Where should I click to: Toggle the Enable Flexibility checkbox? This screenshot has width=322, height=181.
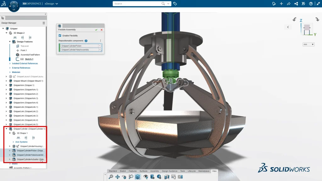(x=60, y=36)
